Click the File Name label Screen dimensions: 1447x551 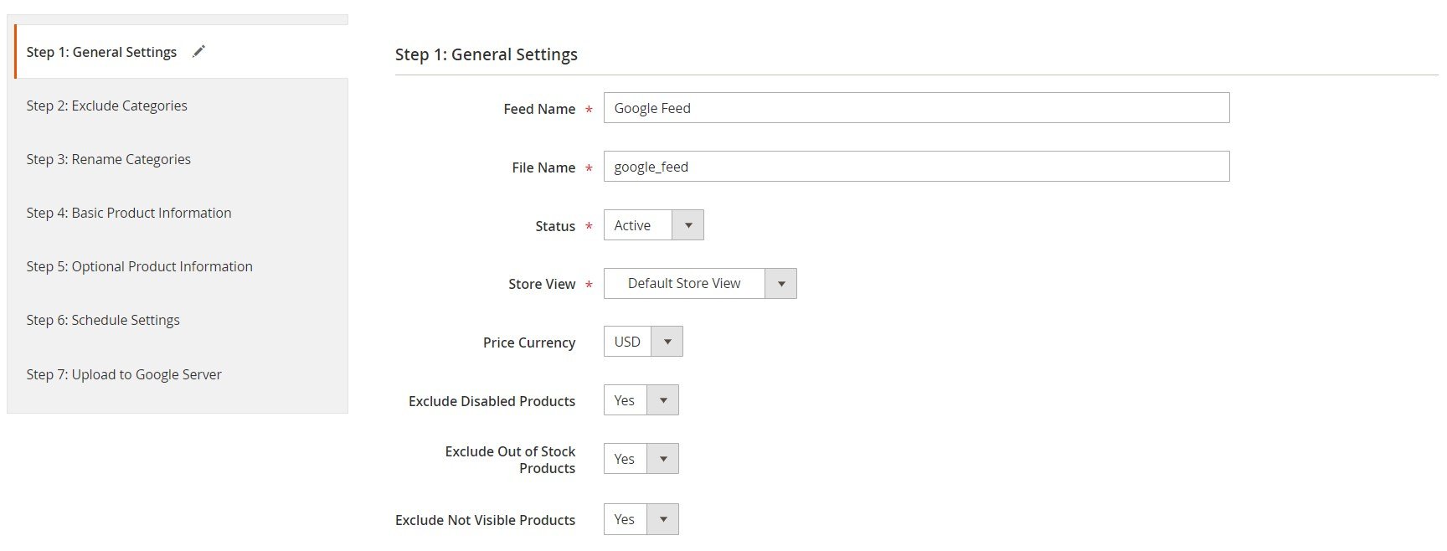pyautogui.click(x=543, y=167)
